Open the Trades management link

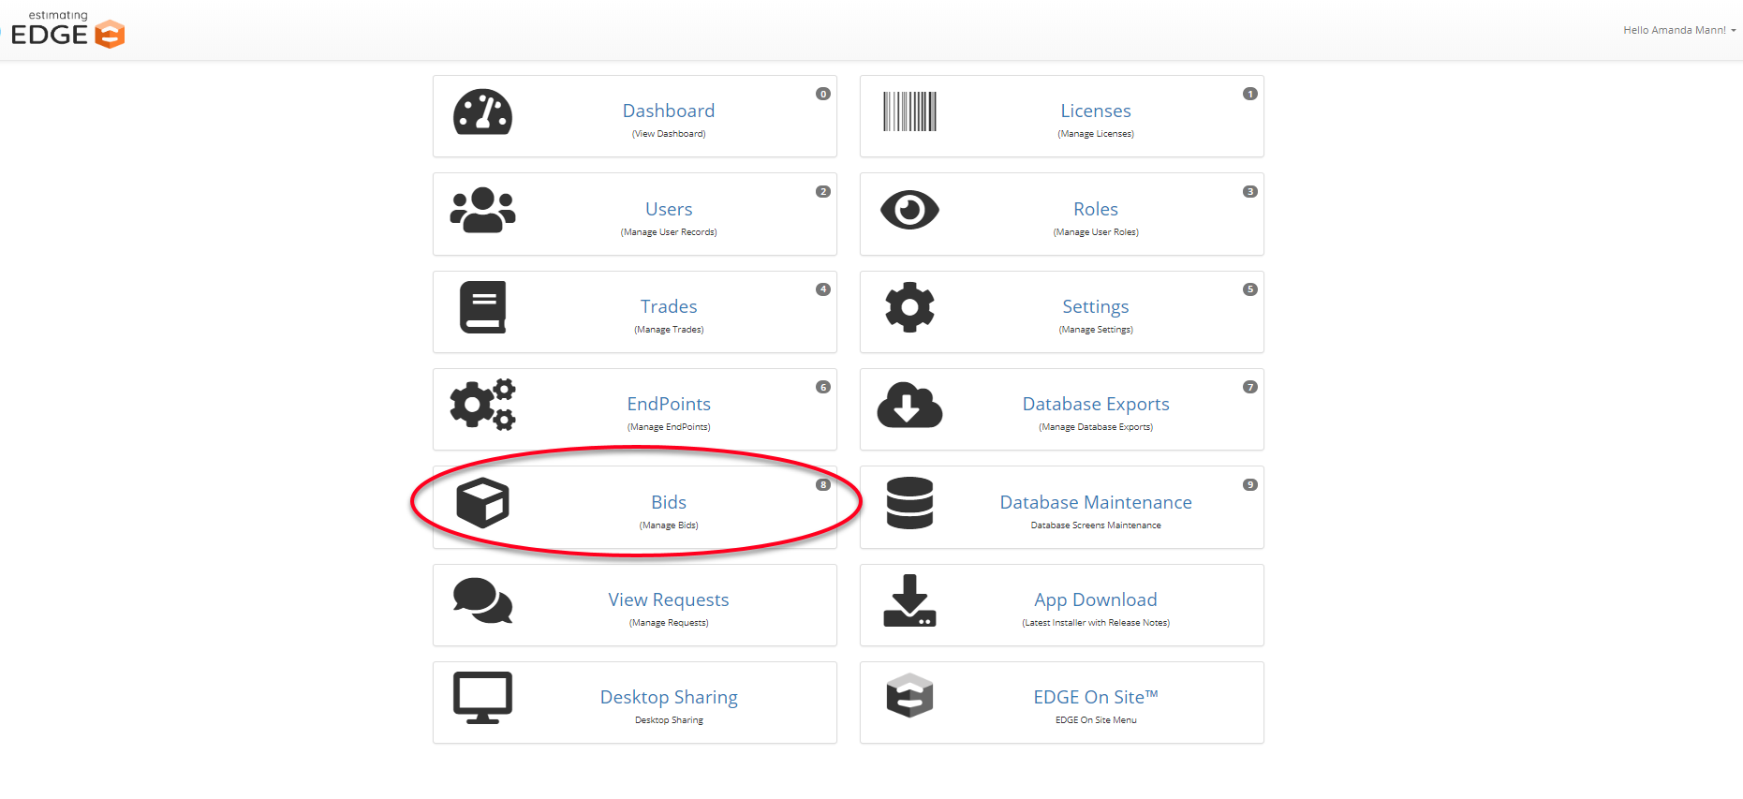[669, 306]
